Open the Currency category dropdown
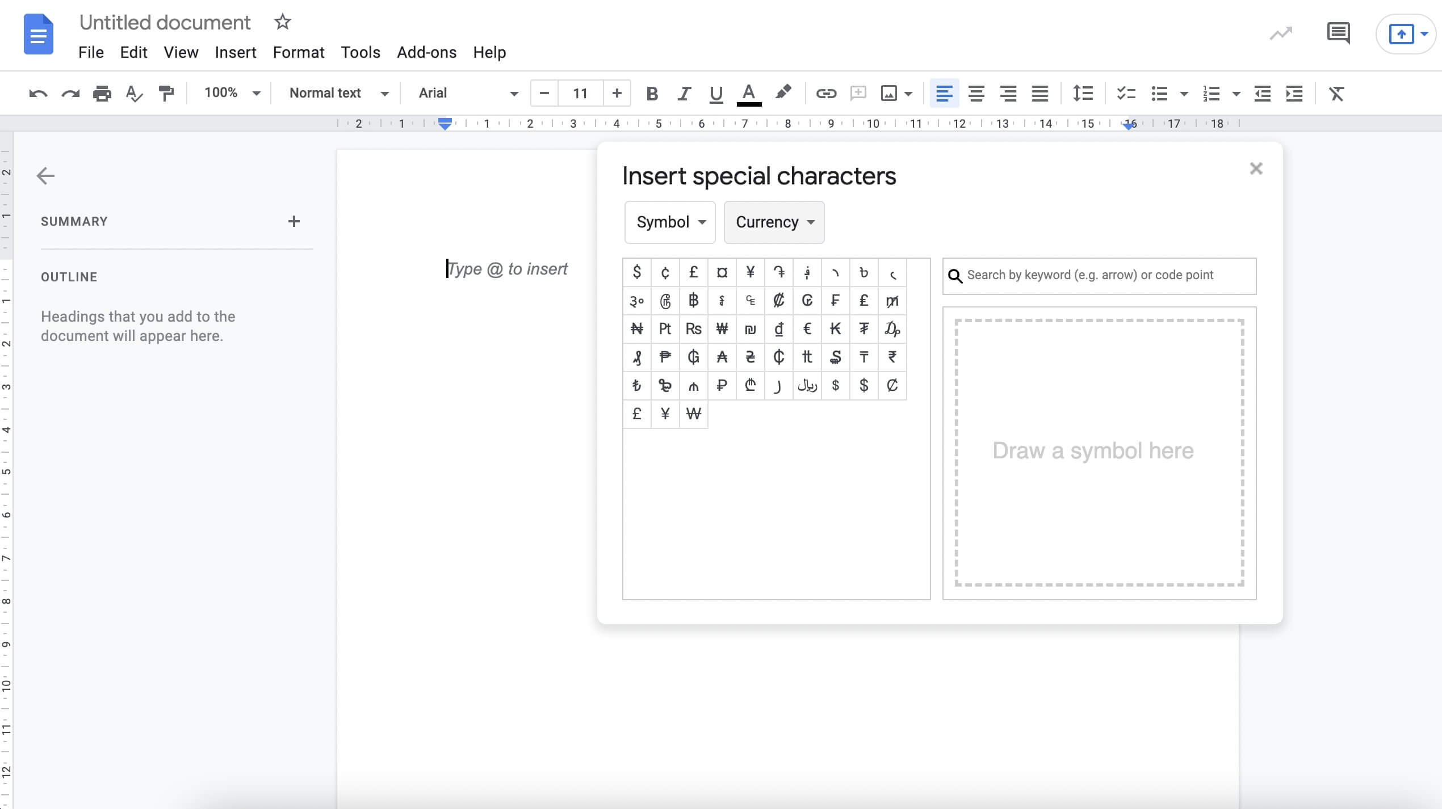1442x809 pixels. pos(774,222)
